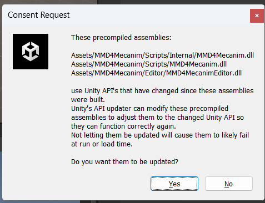Click the Consent Request title text
The image size is (265, 203).
coord(39,15)
